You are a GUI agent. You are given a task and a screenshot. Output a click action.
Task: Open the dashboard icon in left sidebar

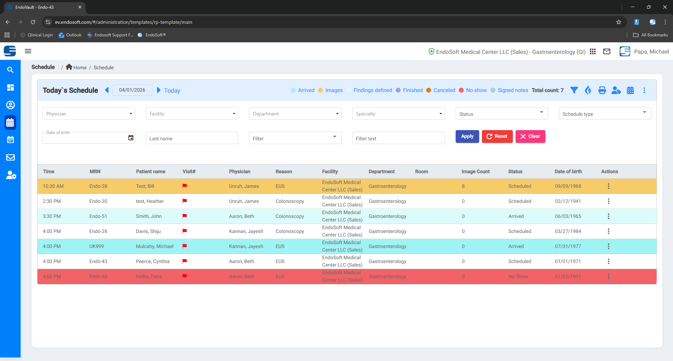point(11,87)
